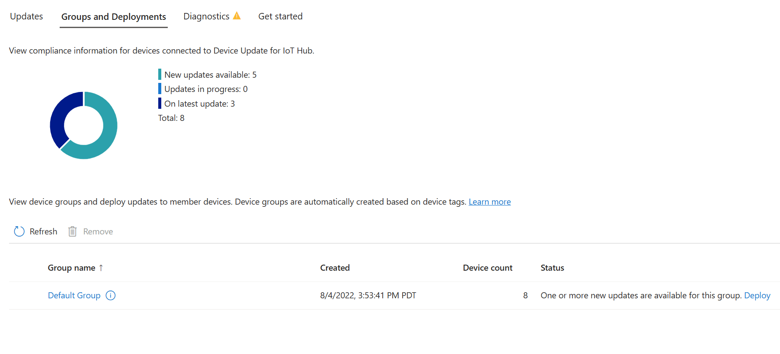The width and height of the screenshot is (780, 354).
Task: Switch to the Updates tab
Action: coord(26,16)
